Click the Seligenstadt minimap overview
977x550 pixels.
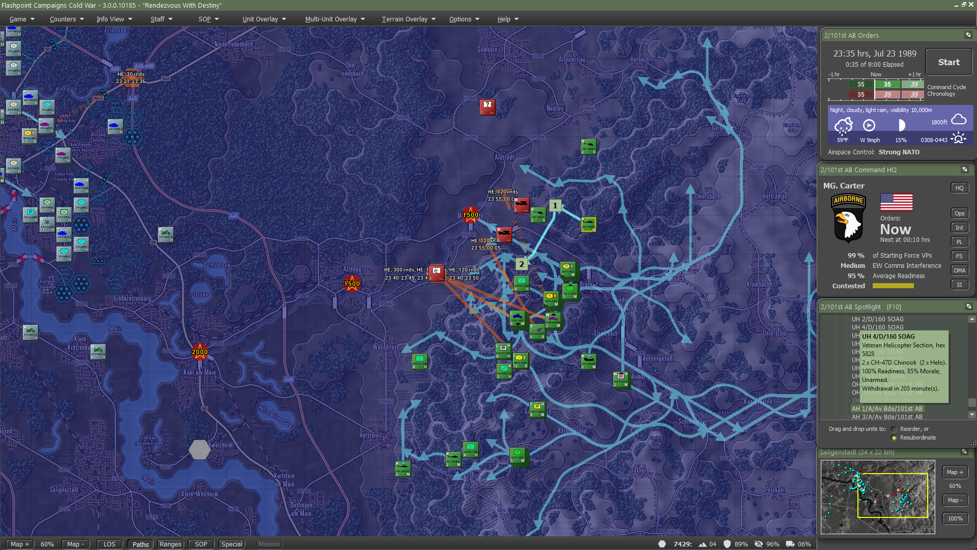(x=877, y=497)
